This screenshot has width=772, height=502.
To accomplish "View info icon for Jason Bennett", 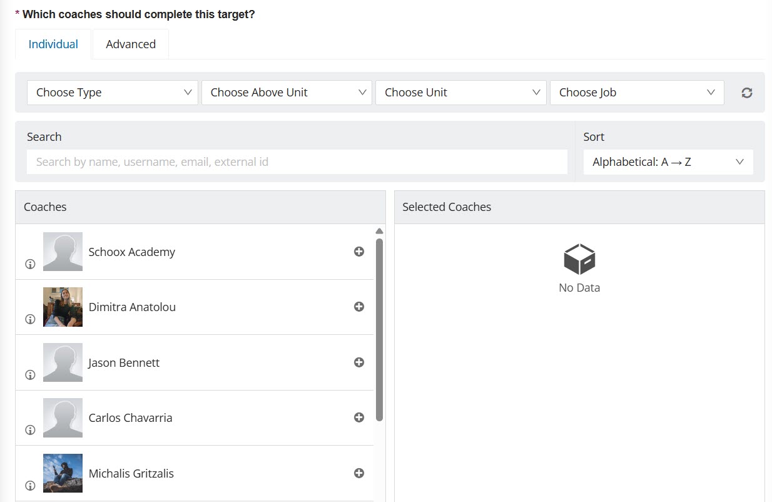I will click(30, 375).
